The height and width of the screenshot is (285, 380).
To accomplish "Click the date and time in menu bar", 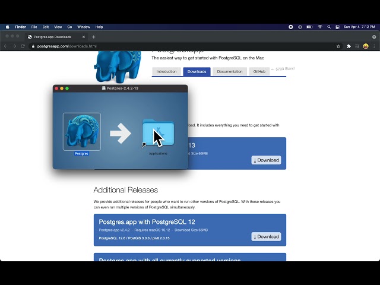I will coord(359,27).
